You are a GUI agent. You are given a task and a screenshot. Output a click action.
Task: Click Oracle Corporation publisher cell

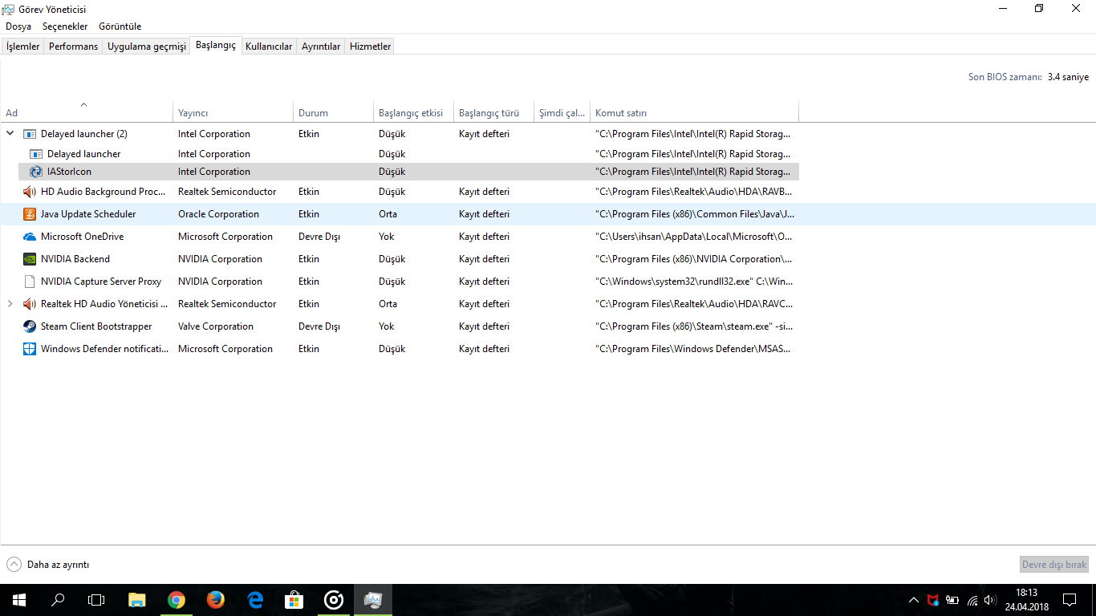pos(218,214)
